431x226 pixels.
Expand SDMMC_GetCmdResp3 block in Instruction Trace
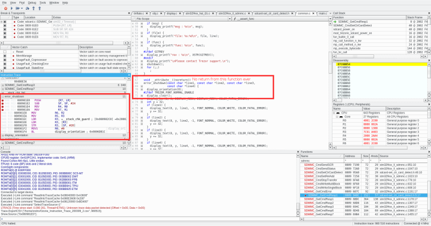(3, 85)
